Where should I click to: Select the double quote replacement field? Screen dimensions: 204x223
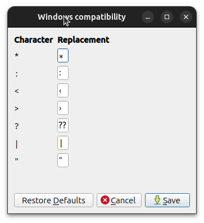(63, 160)
